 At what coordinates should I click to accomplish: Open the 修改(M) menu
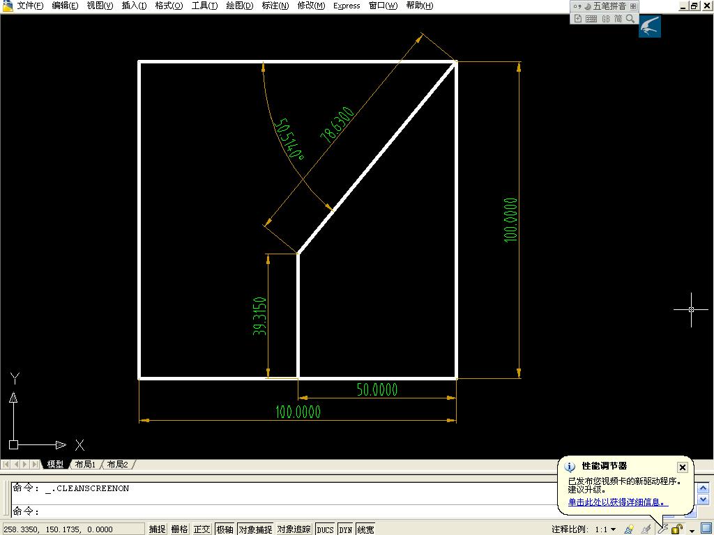click(311, 6)
